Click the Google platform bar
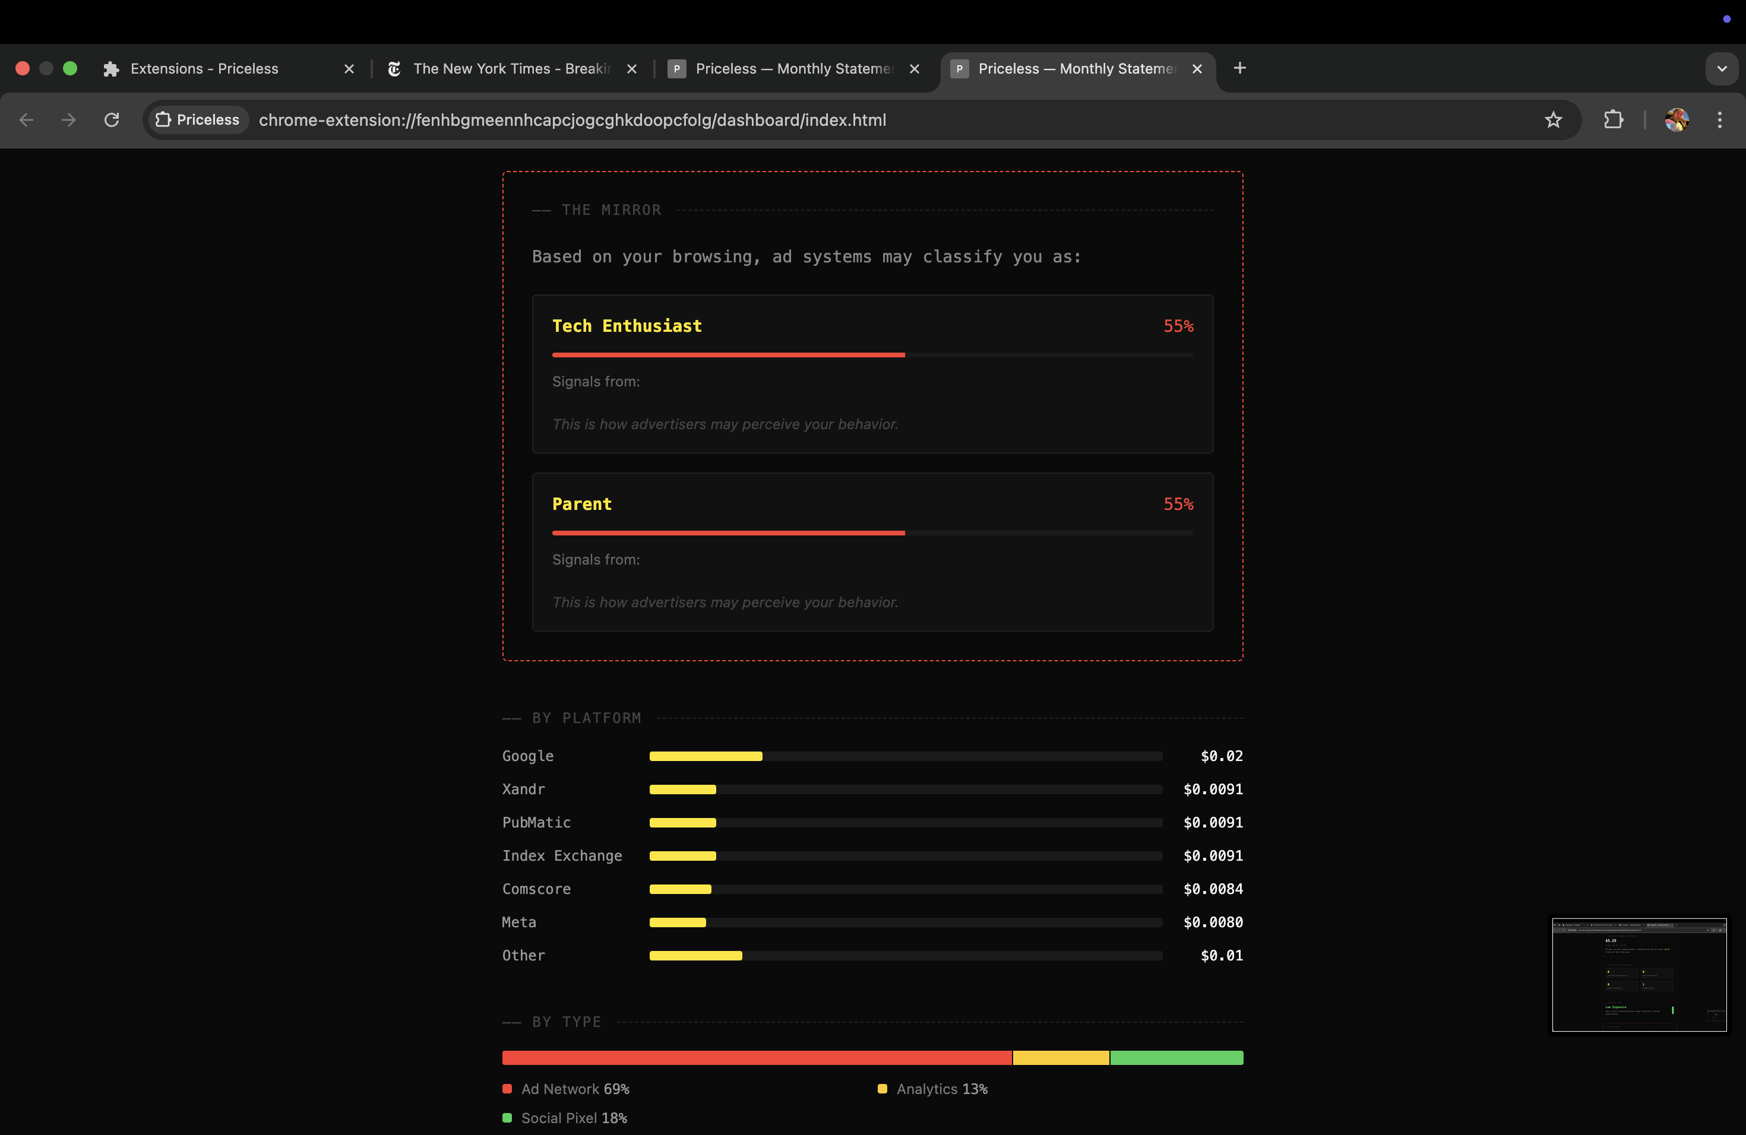This screenshot has width=1746, height=1135. (905, 756)
